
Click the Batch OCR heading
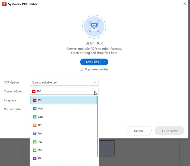pyautogui.click(x=94, y=43)
